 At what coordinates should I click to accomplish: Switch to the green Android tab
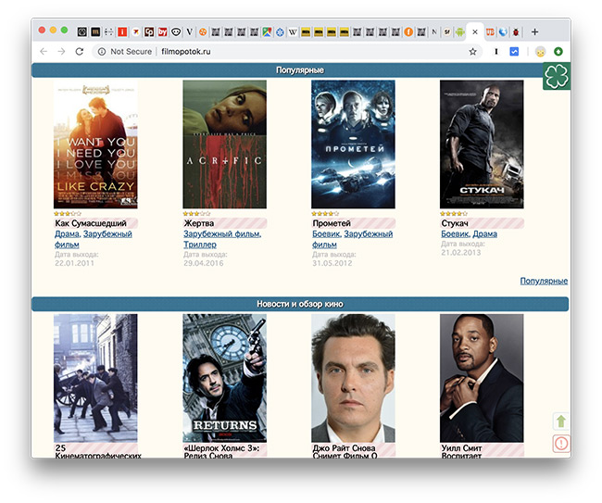pos(459,31)
